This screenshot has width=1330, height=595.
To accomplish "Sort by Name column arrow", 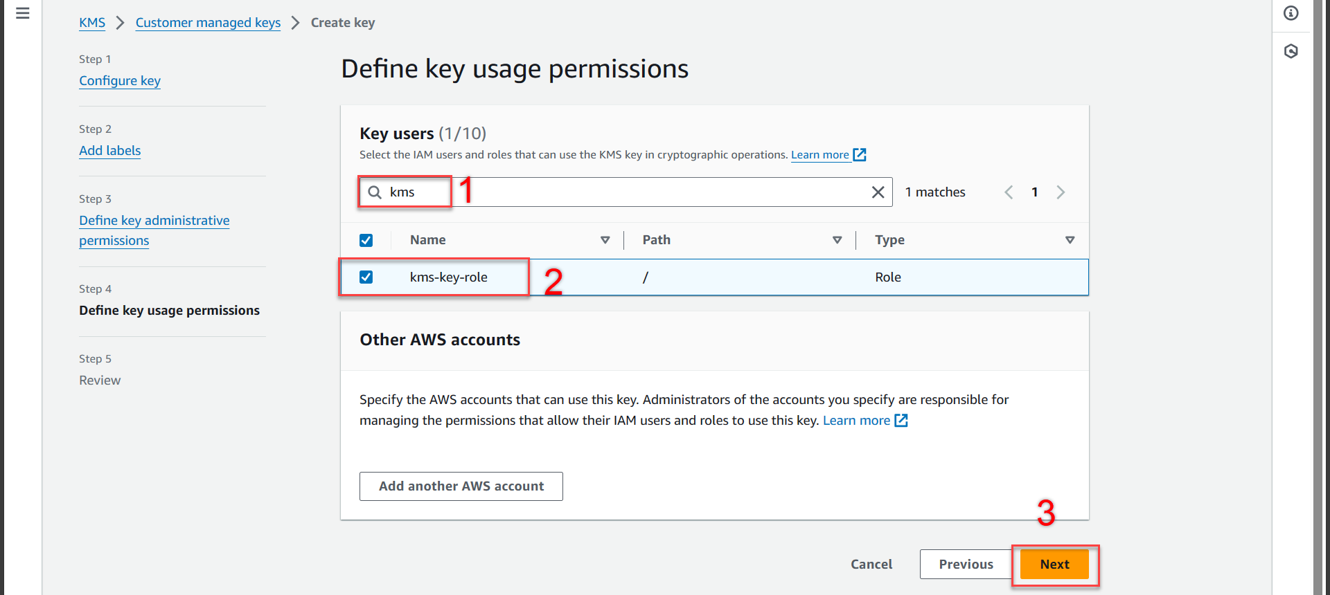I will click(x=605, y=240).
